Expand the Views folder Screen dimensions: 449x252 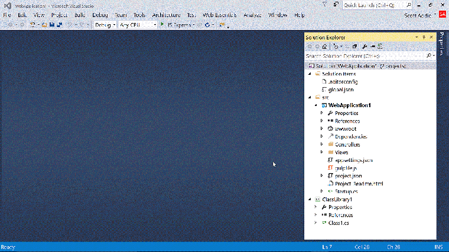point(322,152)
